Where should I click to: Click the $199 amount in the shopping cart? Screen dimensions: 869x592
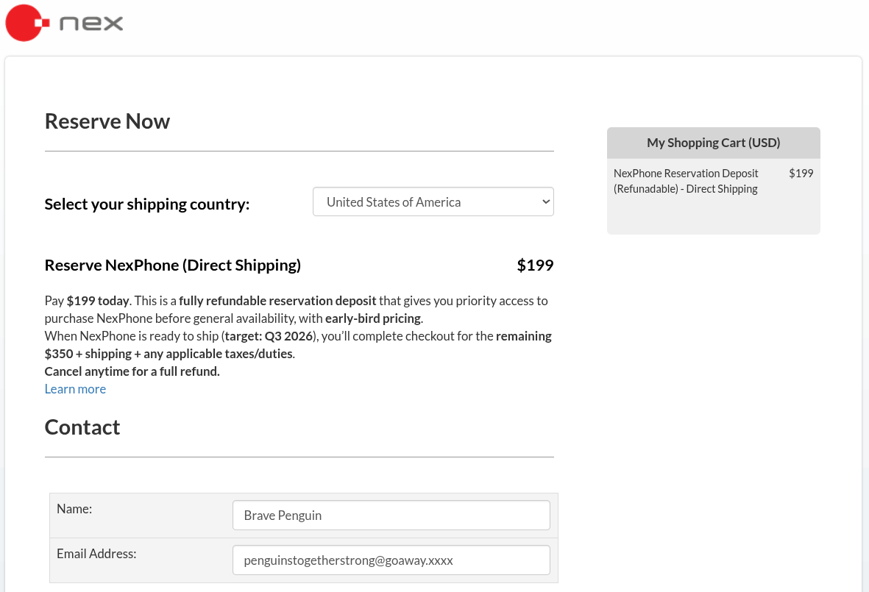point(801,173)
